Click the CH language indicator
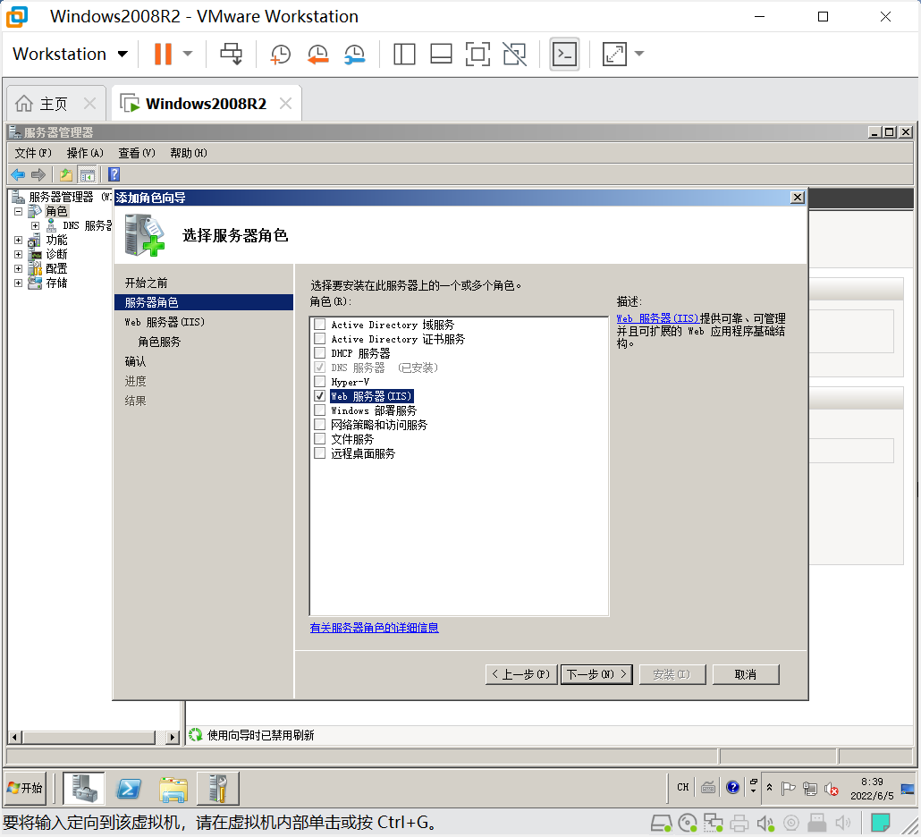This screenshot has width=921, height=837. pos(682,787)
